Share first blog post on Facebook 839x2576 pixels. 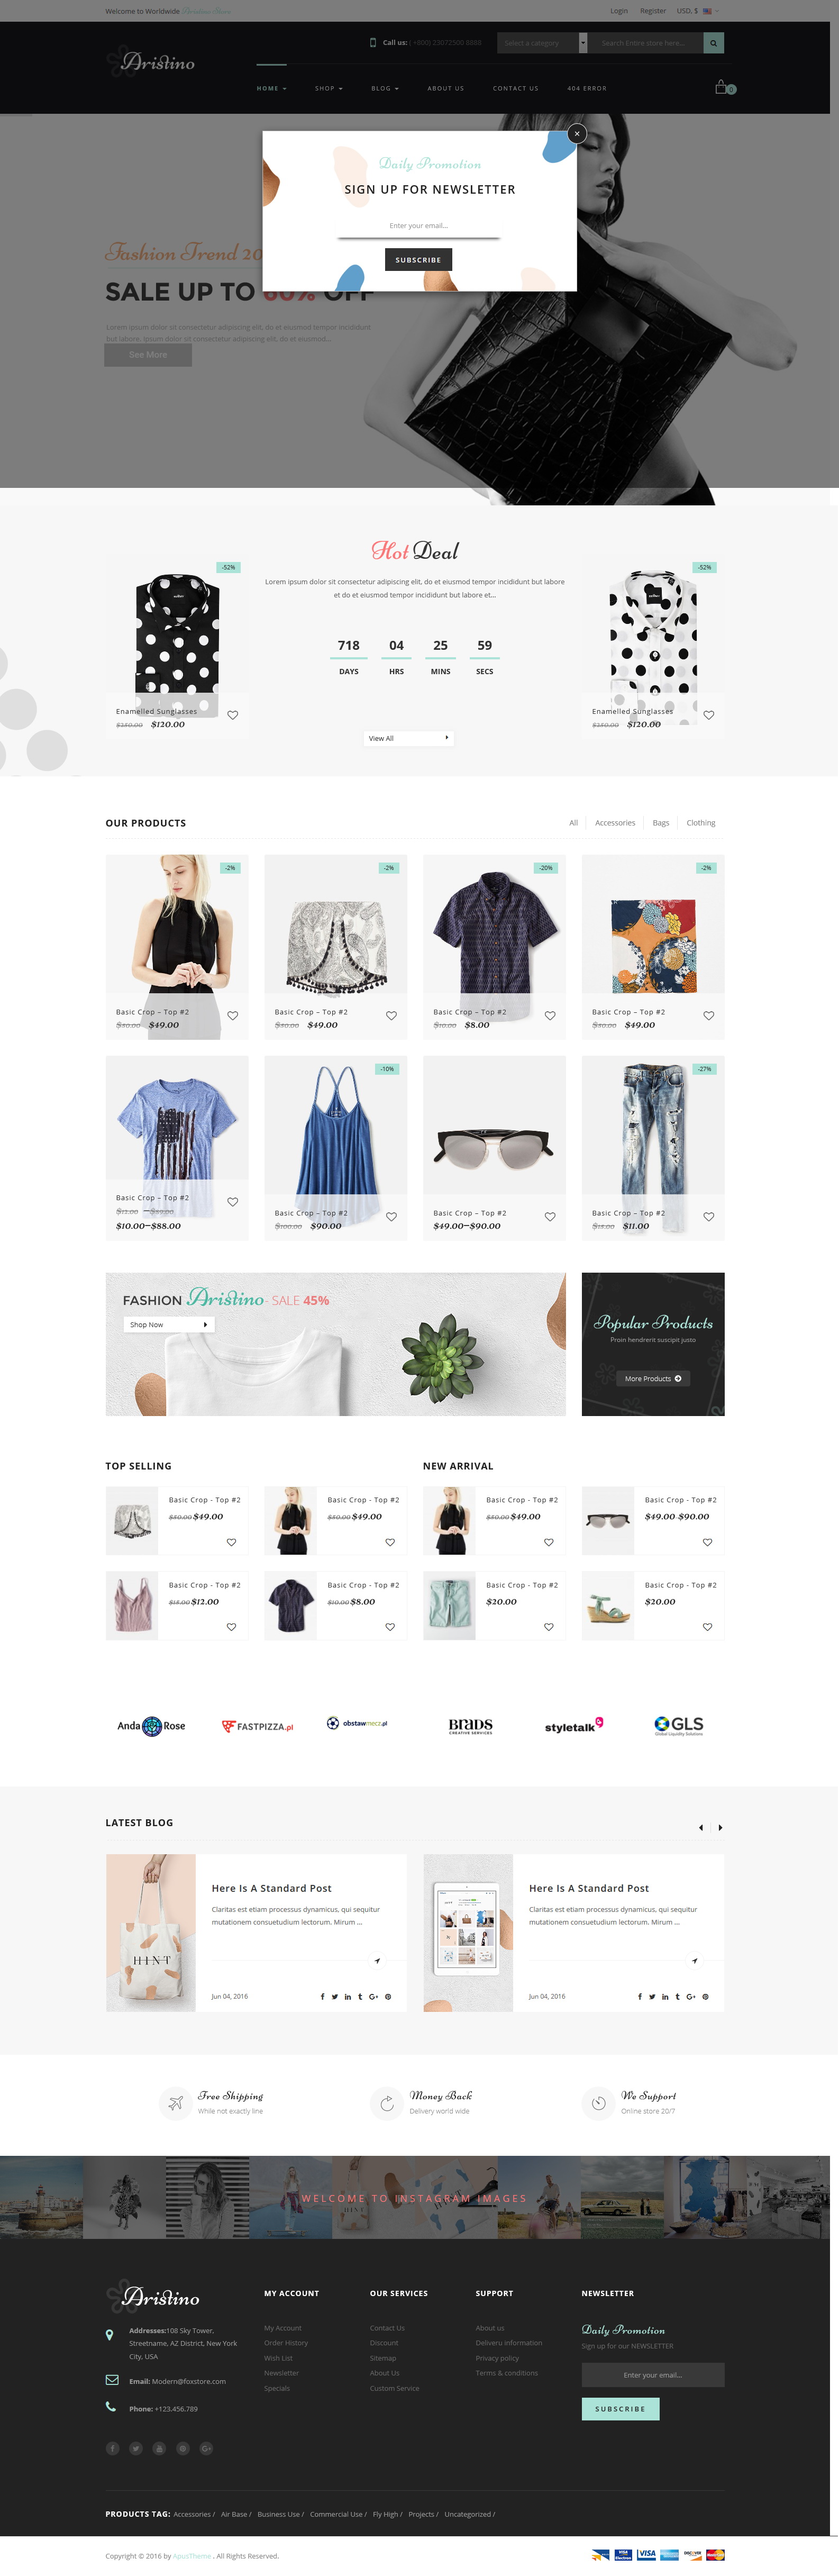(322, 1996)
